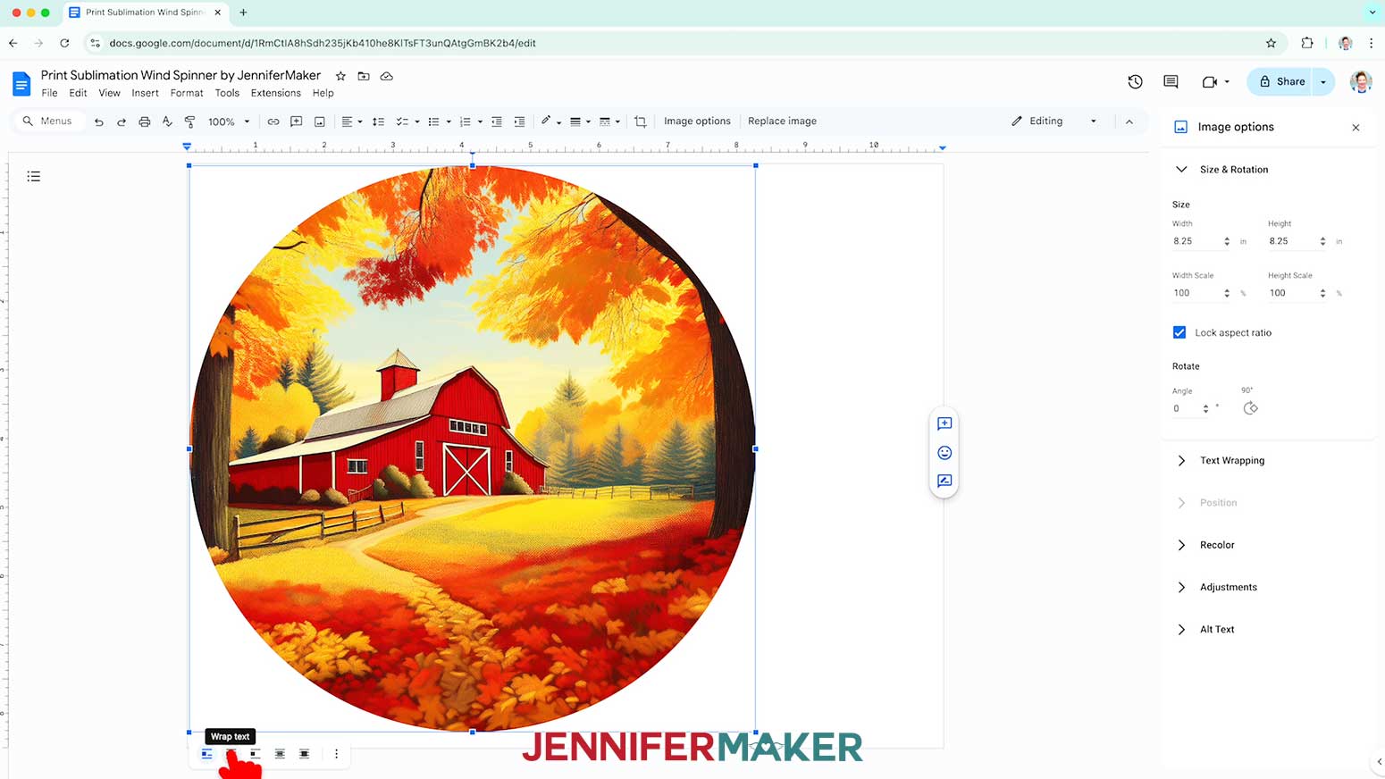Click the redo arrow in the toolbar
This screenshot has height=779, width=1385.
(121, 121)
